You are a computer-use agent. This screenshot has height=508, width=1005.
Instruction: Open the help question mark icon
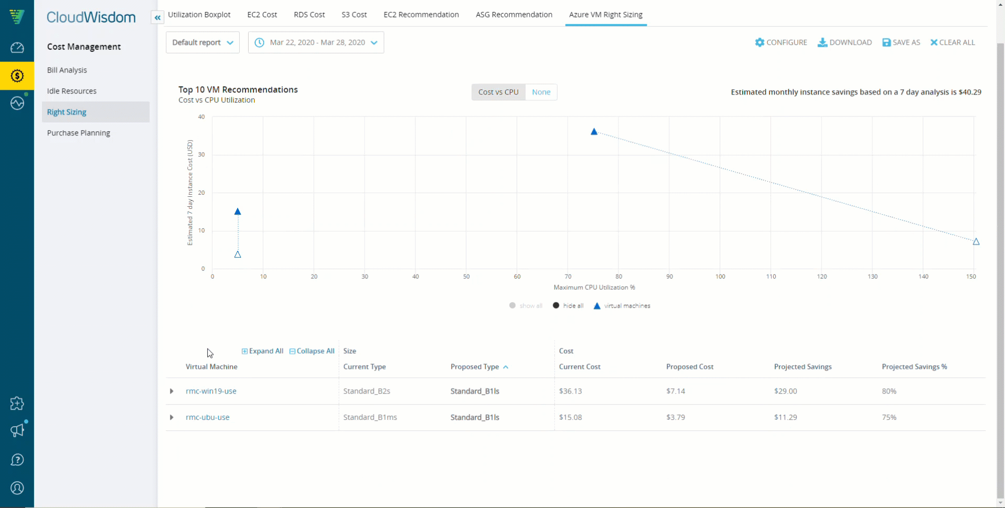[x=17, y=460]
